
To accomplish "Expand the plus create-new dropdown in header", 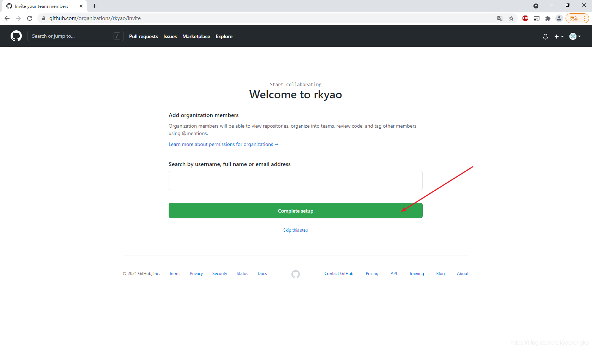I will click(559, 36).
